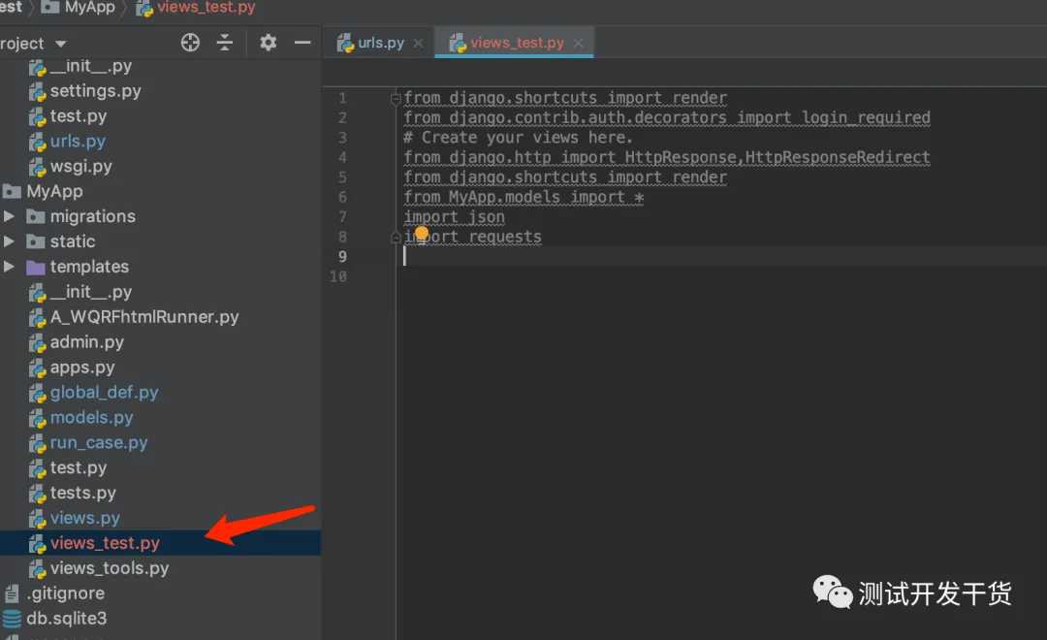Open run_case.py in project tree
This screenshot has width=1047, height=640.
tap(99, 443)
